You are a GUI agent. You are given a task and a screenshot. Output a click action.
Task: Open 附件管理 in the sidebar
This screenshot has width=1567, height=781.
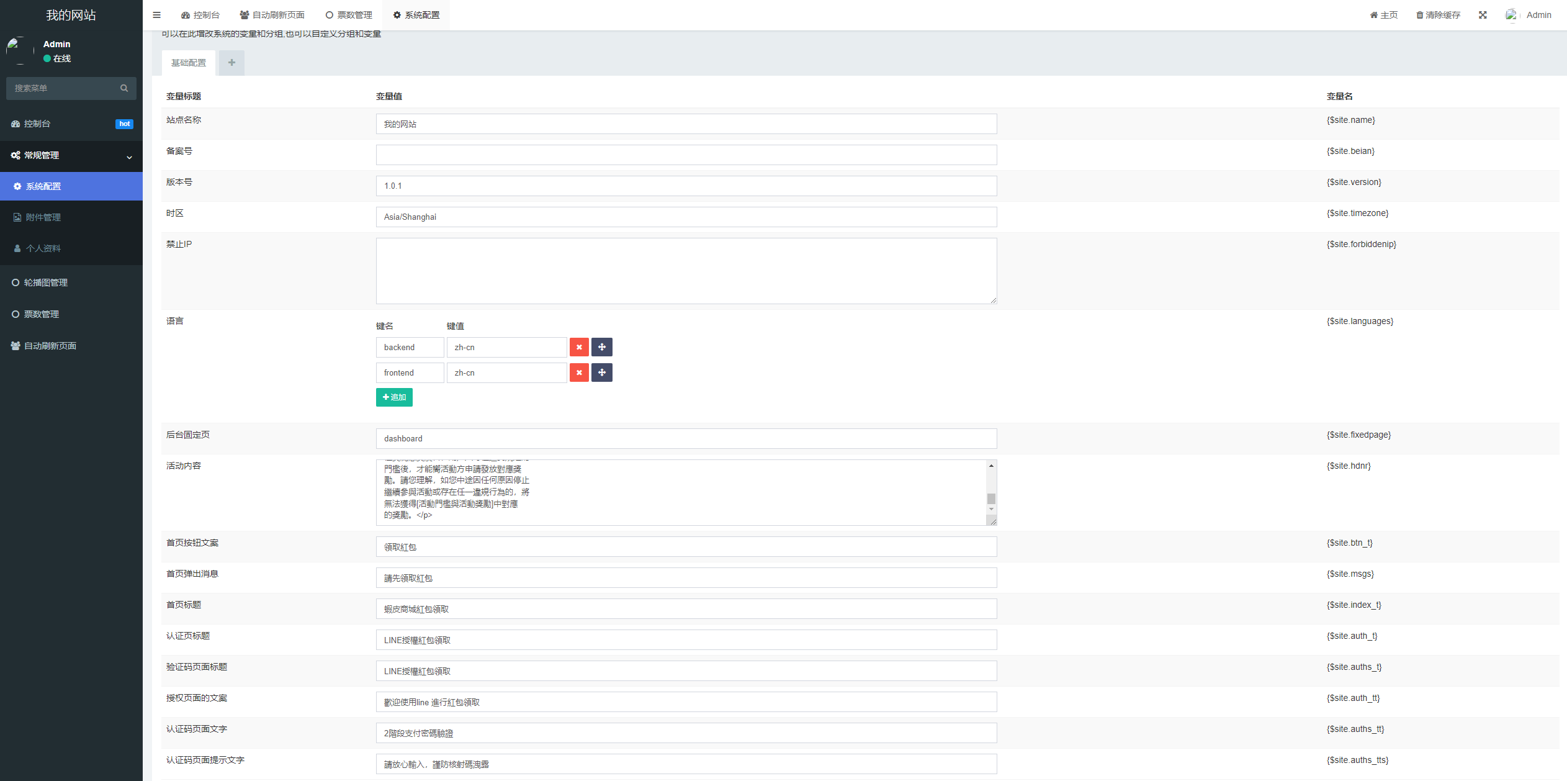click(x=43, y=217)
